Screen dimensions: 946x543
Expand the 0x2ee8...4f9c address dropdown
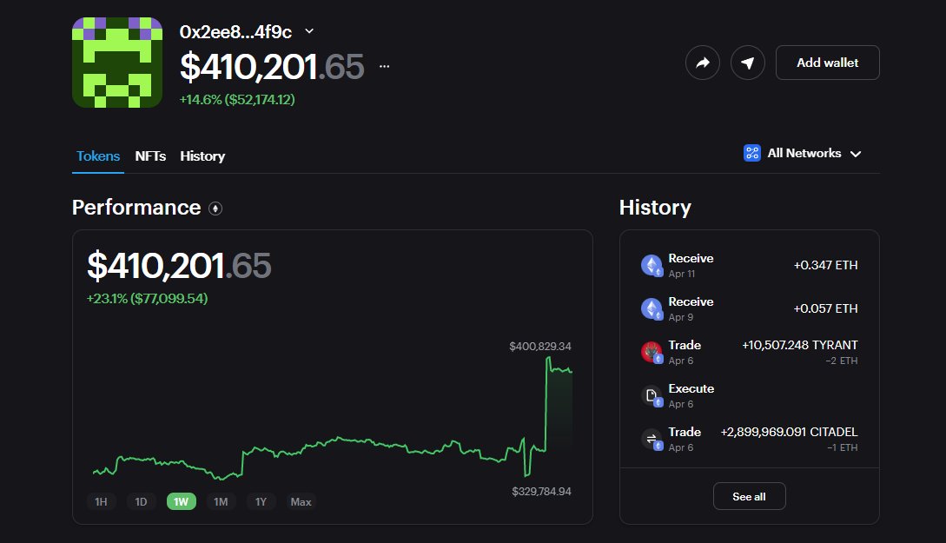click(308, 30)
